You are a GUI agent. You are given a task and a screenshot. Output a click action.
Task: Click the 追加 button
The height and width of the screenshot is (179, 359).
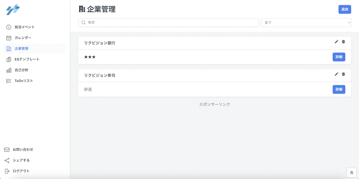344,9
